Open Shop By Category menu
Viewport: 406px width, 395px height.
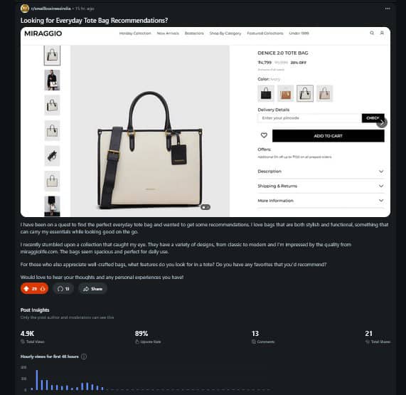click(x=225, y=33)
